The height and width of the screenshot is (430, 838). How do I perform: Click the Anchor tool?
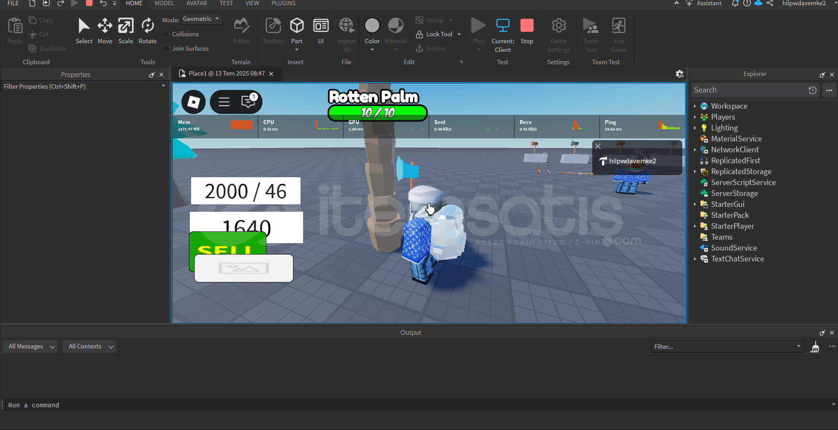point(431,48)
